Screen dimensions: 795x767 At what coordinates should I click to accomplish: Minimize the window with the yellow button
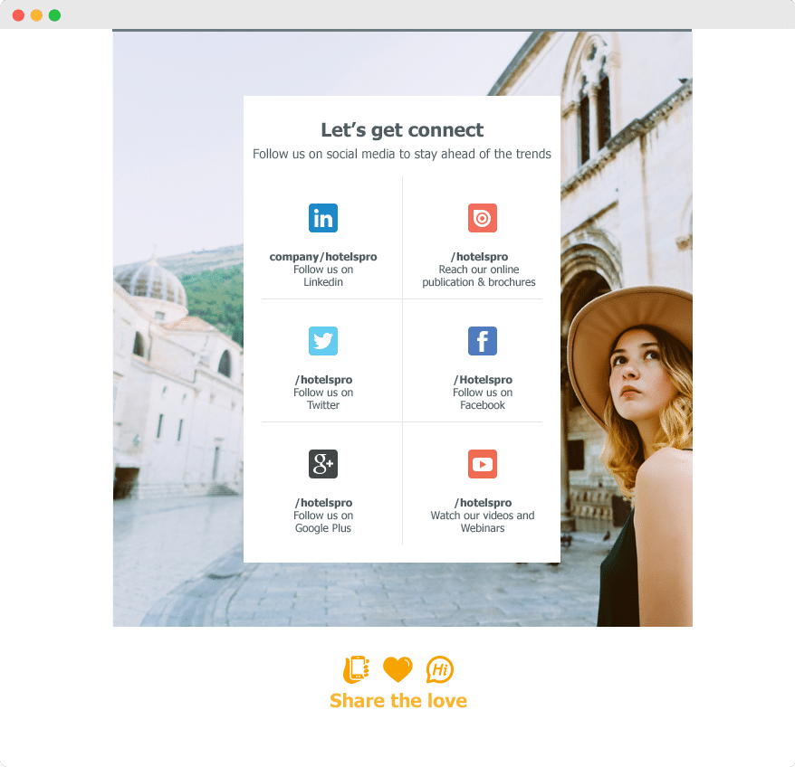pyautogui.click(x=36, y=15)
